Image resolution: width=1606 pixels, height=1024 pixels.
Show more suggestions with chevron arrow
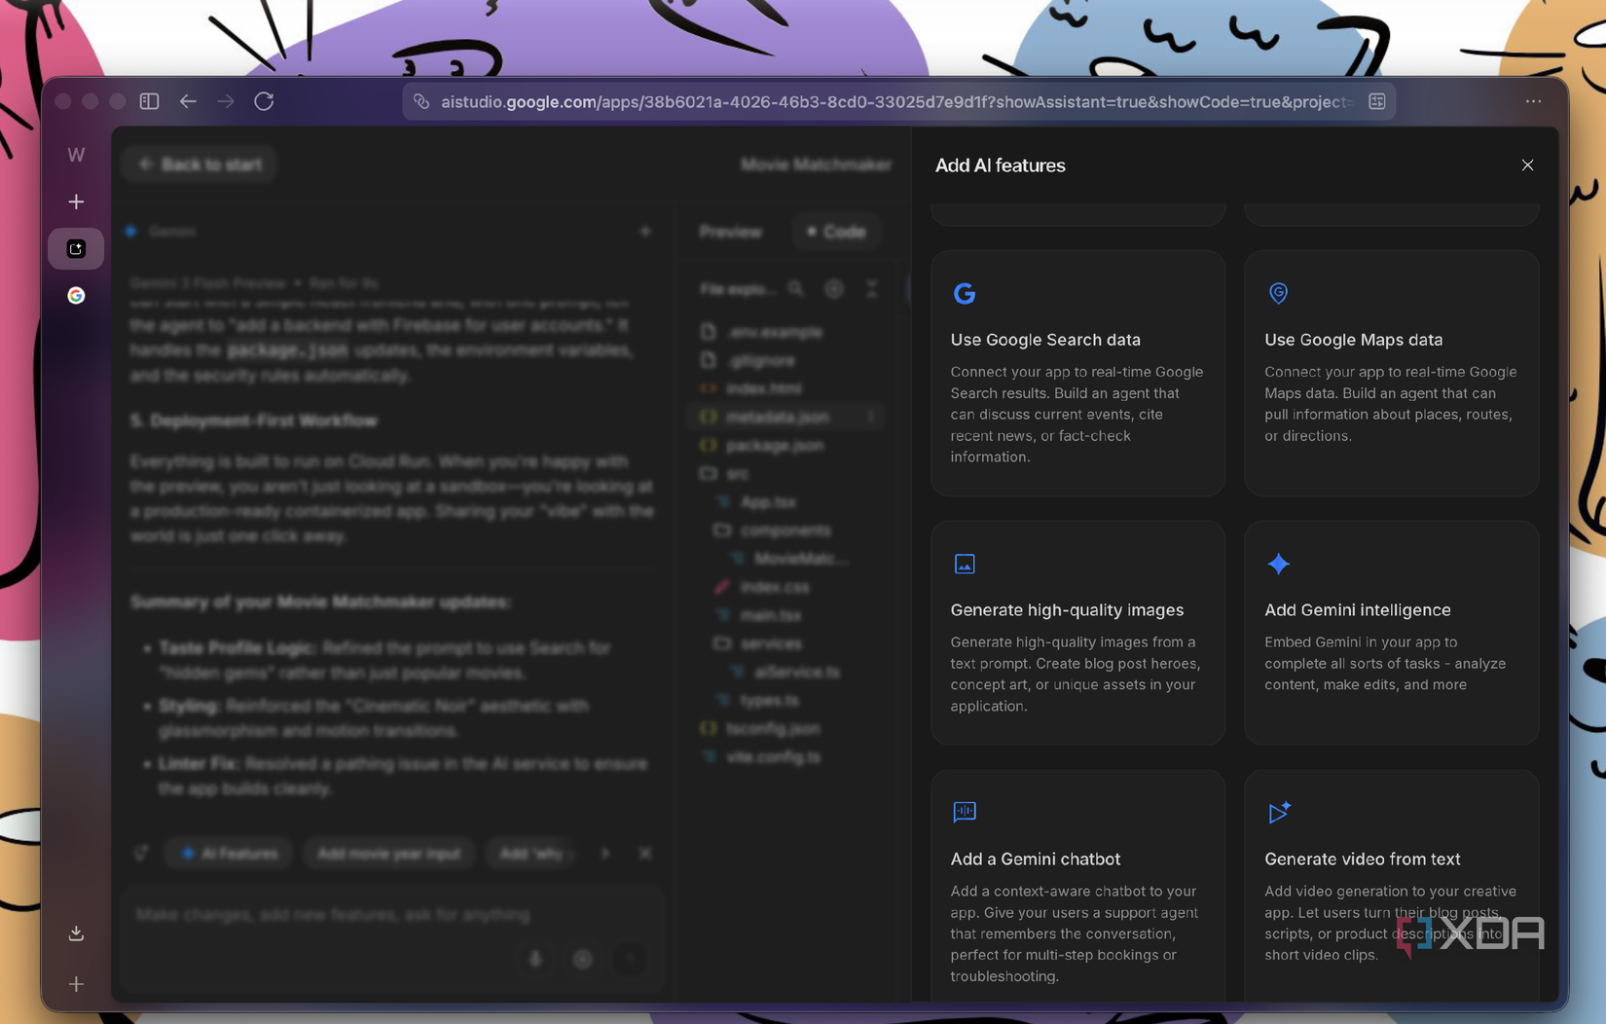coord(605,854)
